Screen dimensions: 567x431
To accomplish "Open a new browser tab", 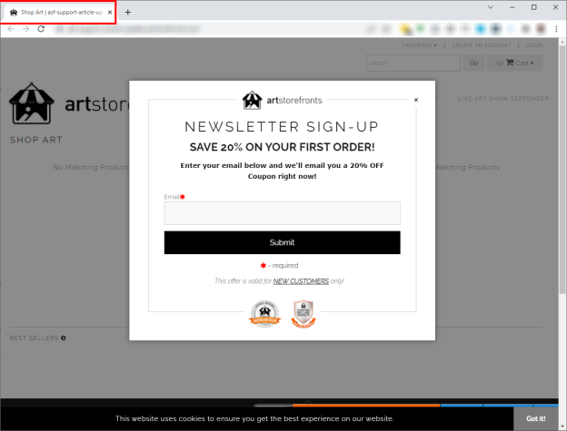I will (128, 13).
